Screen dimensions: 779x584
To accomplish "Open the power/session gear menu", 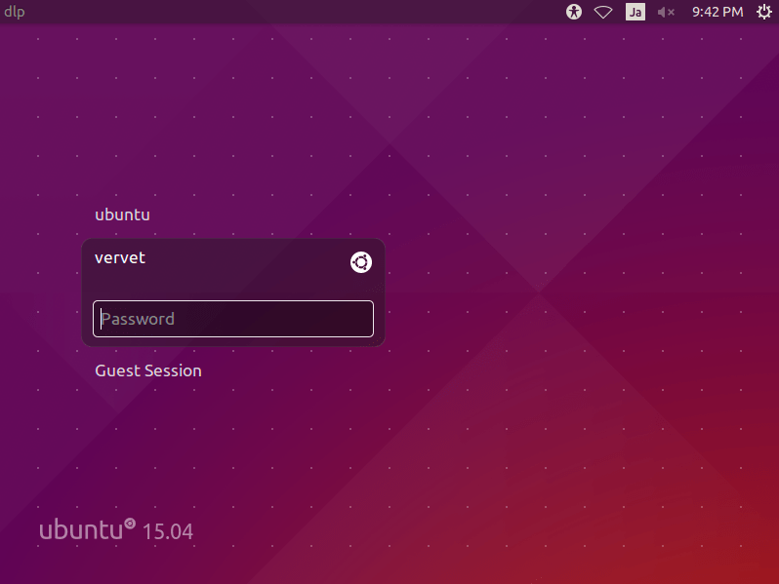I will pyautogui.click(x=764, y=12).
